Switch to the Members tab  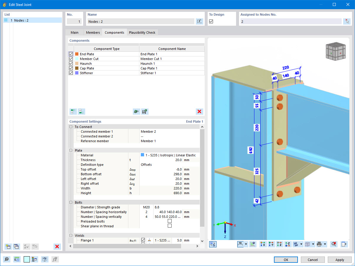click(93, 33)
